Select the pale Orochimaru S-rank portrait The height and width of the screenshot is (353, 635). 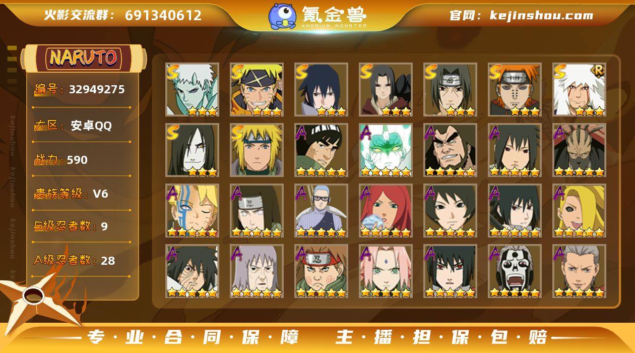coord(192,150)
